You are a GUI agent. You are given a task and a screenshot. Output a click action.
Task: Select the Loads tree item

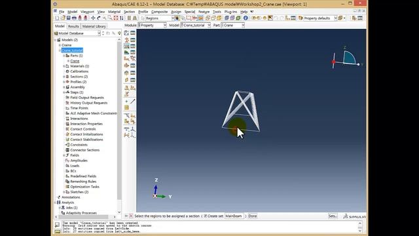coord(75,166)
